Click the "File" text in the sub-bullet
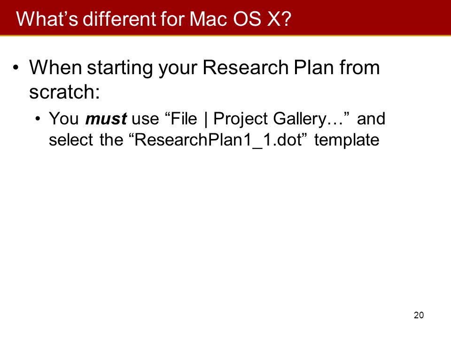This screenshot has height=338, width=451. click(x=184, y=118)
